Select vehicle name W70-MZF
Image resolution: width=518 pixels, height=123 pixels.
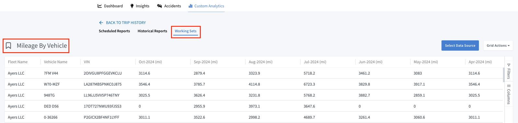point(52,84)
